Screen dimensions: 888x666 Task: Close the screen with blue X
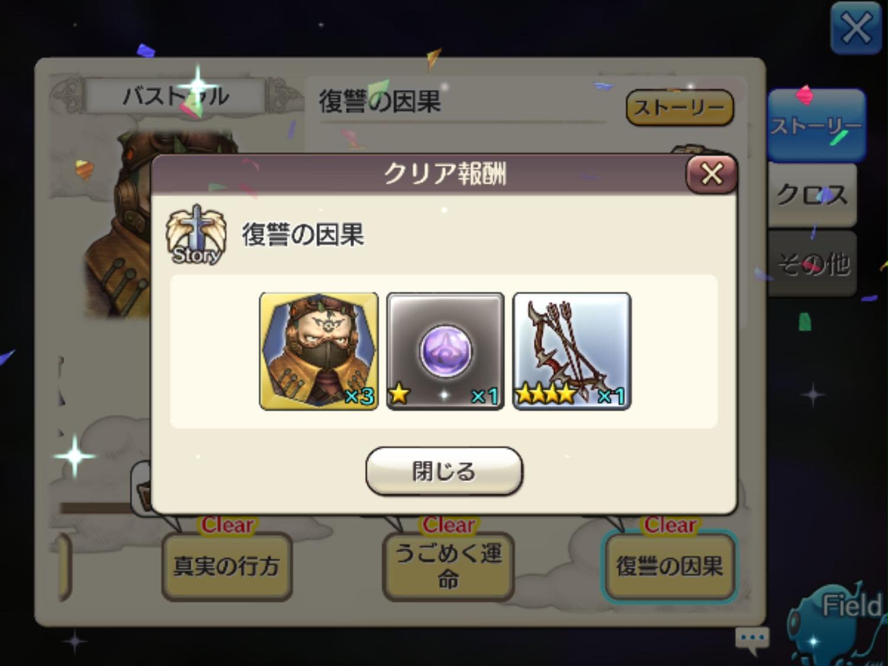click(x=856, y=28)
